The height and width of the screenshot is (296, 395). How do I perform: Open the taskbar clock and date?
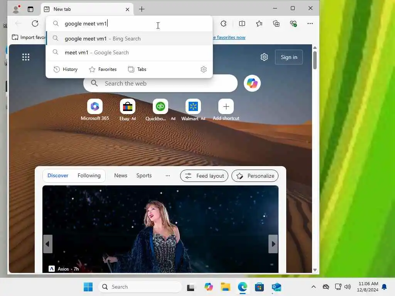pyautogui.click(x=368, y=287)
